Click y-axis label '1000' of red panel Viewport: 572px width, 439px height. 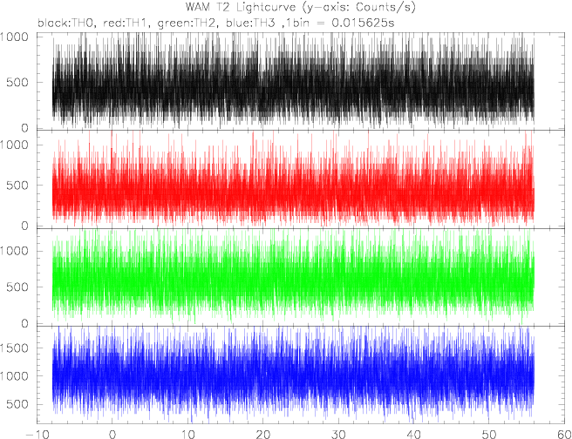[x=14, y=145]
